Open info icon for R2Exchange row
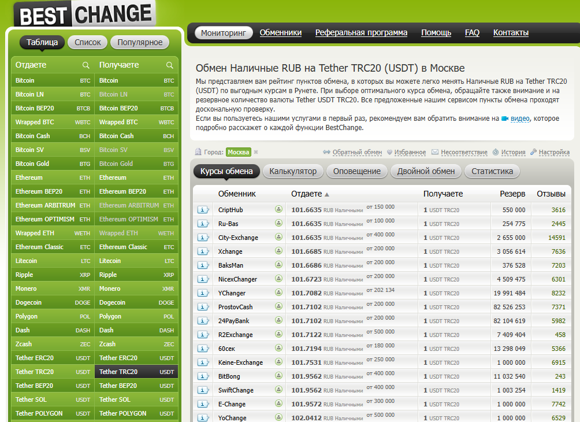The image size is (580, 422). click(203, 335)
